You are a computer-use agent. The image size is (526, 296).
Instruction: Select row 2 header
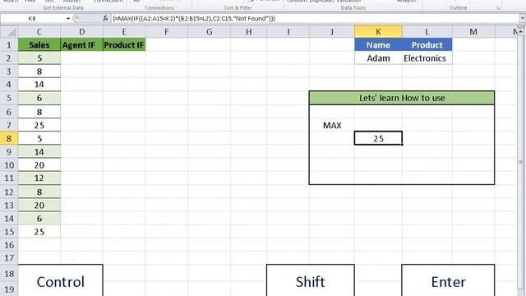tap(9, 58)
